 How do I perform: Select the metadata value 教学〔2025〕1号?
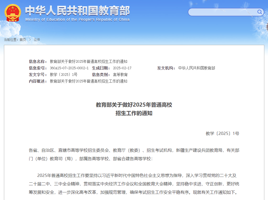tap(64, 75)
